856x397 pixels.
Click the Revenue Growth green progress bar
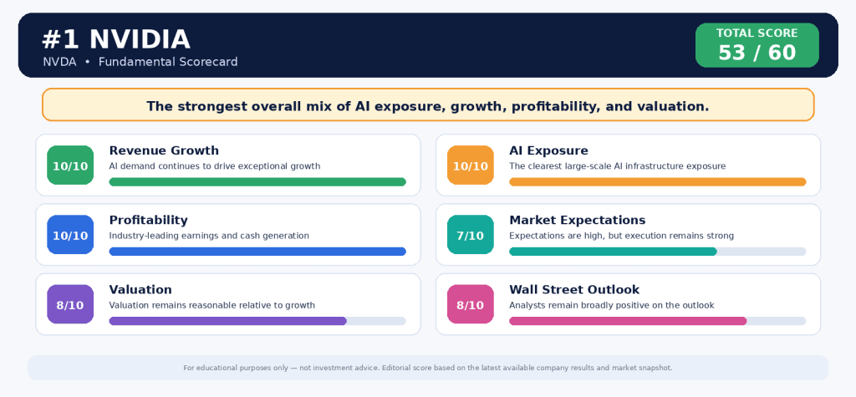pos(257,182)
